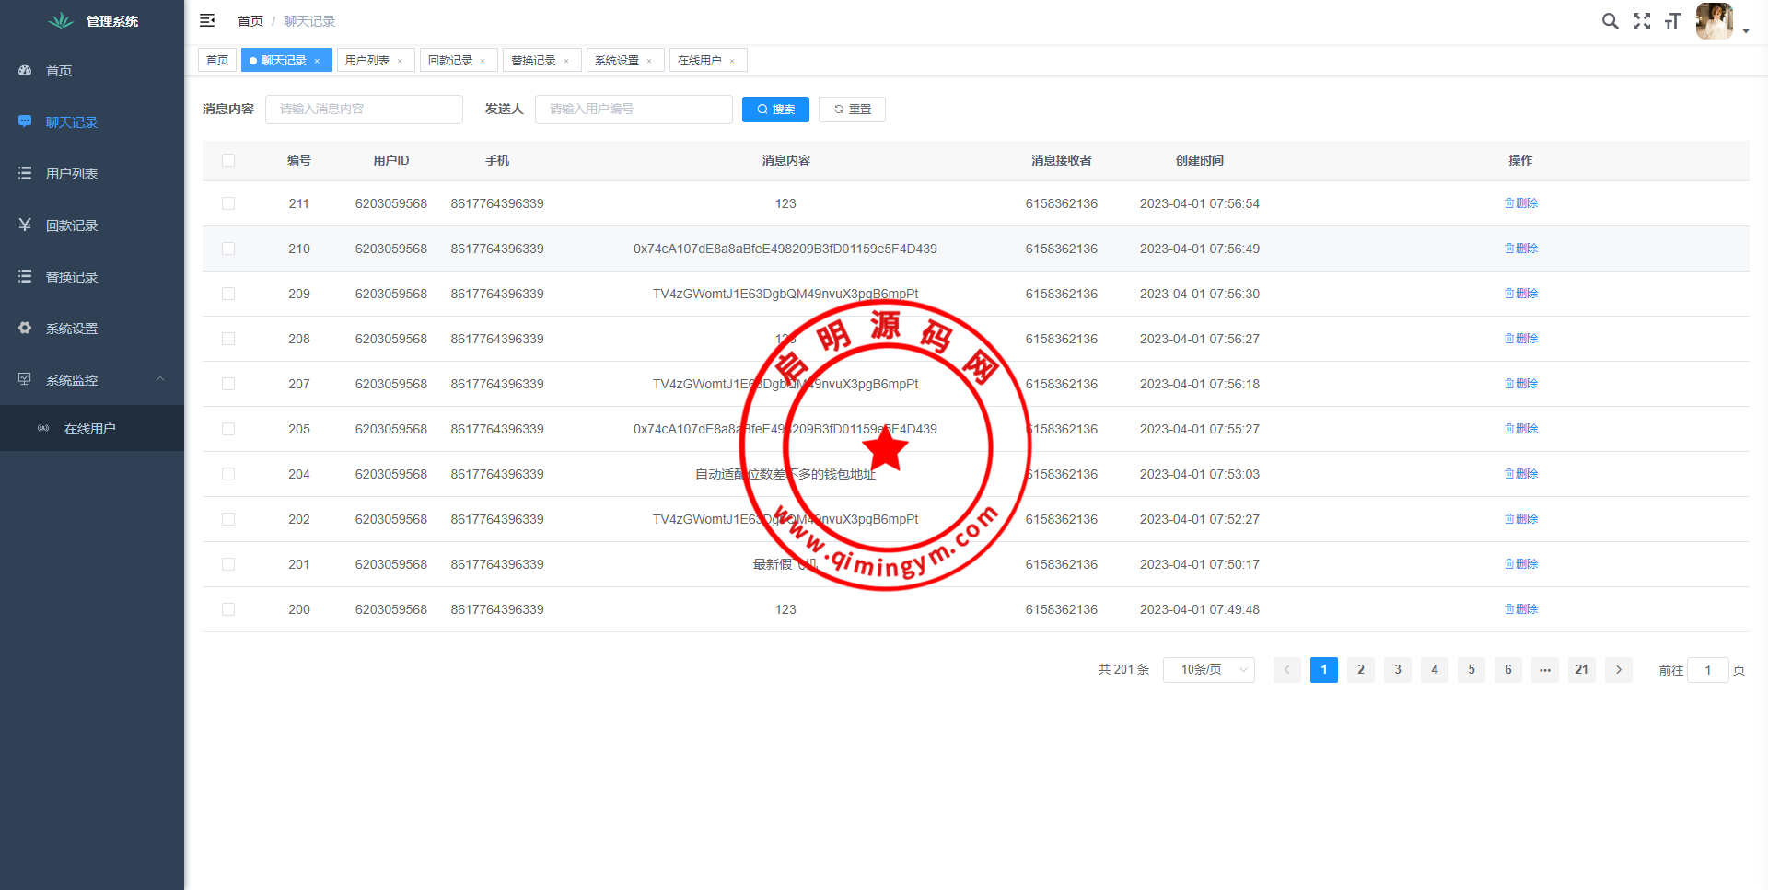Collapse sidebar with hamburger icon

point(207,20)
